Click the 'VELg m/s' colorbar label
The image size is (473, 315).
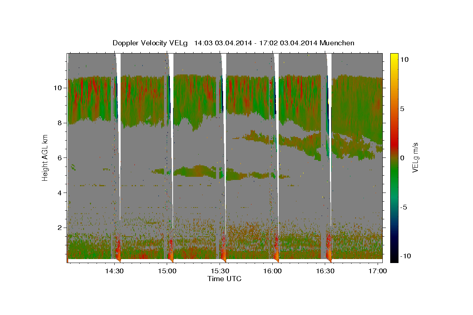click(x=415, y=157)
